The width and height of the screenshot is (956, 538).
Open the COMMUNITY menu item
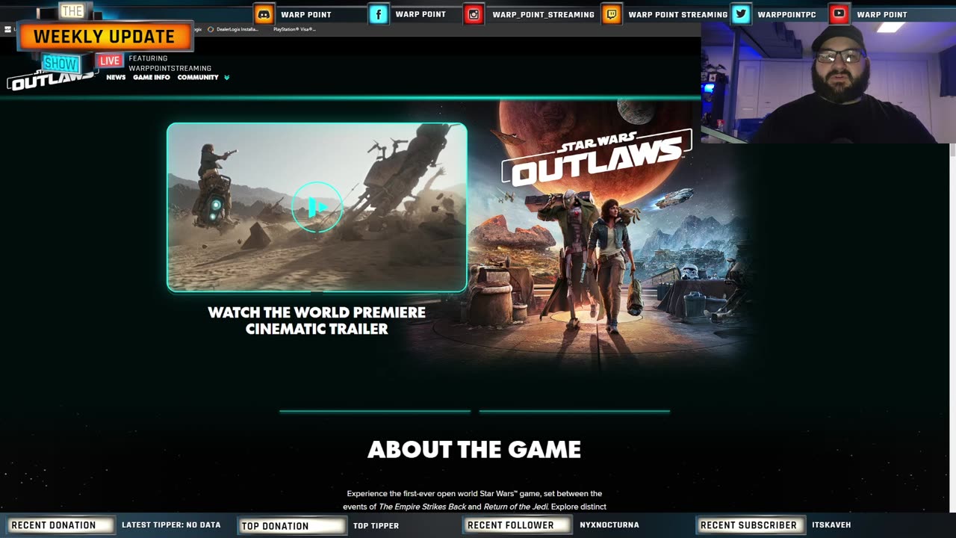click(x=198, y=78)
